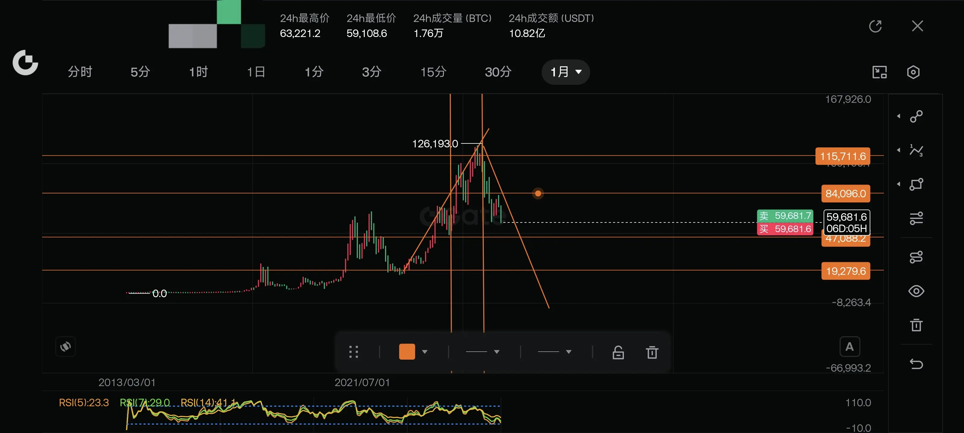Open the picture-in-picture chart icon

[879, 72]
